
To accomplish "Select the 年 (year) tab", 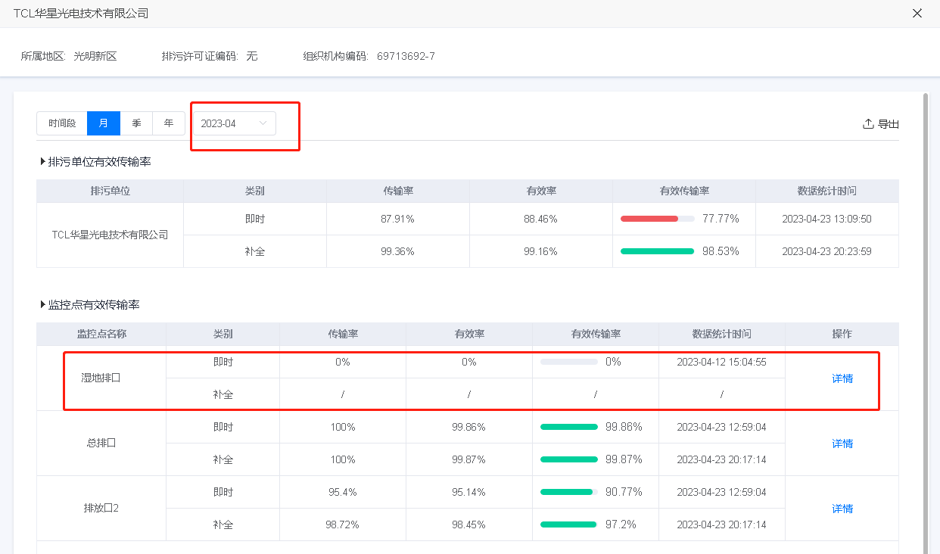I will point(169,123).
